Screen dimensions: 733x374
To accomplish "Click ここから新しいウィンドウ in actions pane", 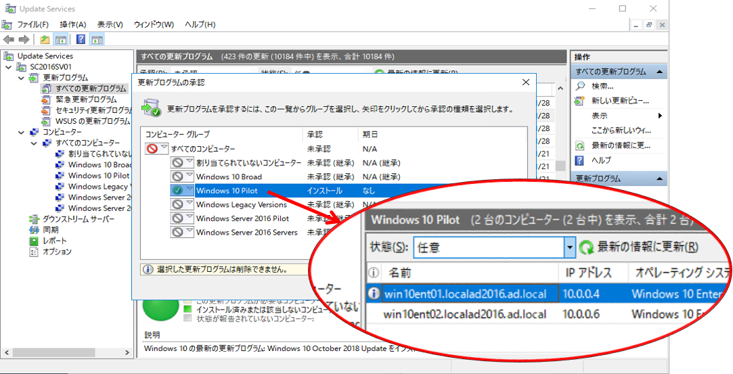I will click(x=621, y=131).
